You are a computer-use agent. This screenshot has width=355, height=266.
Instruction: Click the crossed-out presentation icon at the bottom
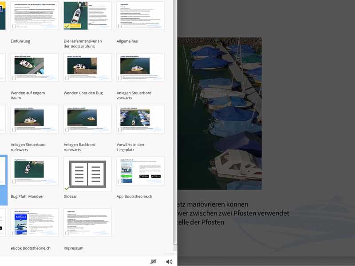(154, 261)
